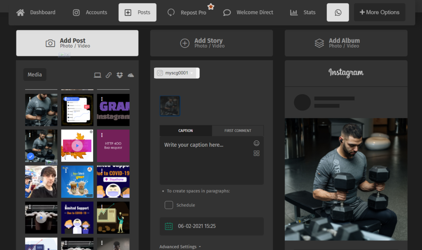The height and width of the screenshot is (250, 422).
Task: Open options menu on barbell video thumbnail
Action: [30, 207]
